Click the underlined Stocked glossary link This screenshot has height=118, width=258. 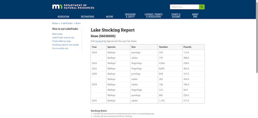point(99,41)
